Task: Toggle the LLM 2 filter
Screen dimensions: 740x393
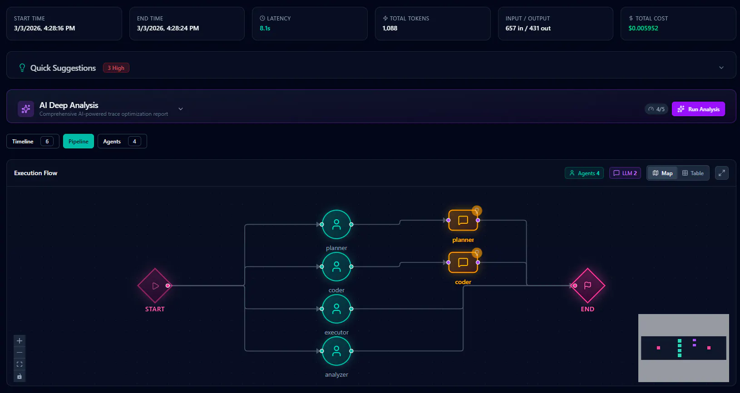Action: point(625,173)
